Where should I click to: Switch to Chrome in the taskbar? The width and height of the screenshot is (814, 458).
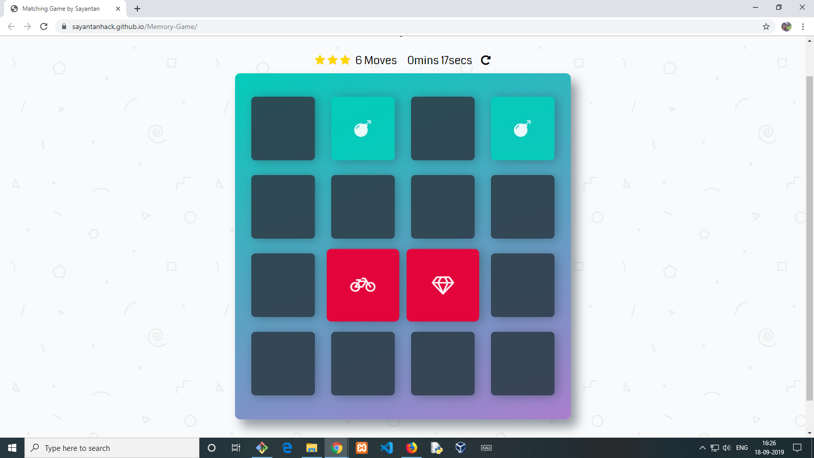(337, 448)
